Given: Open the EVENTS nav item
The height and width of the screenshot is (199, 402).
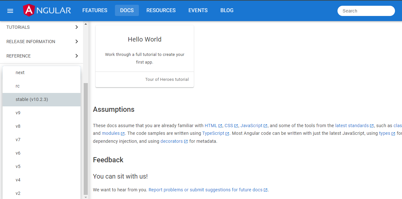Looking at the screenshot, I should (198, 11).
